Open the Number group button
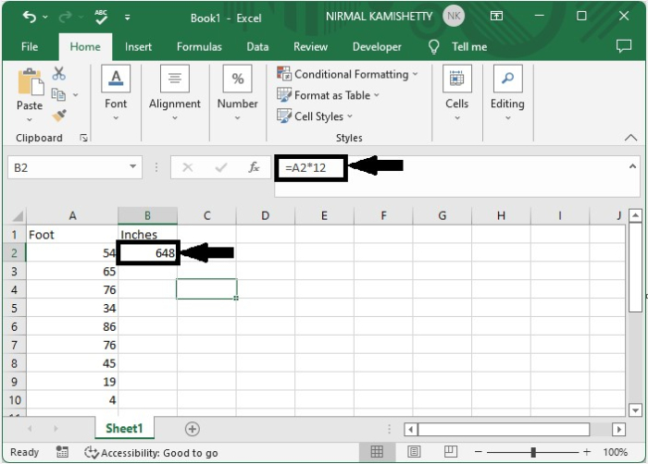 click(x=237, y=92)
